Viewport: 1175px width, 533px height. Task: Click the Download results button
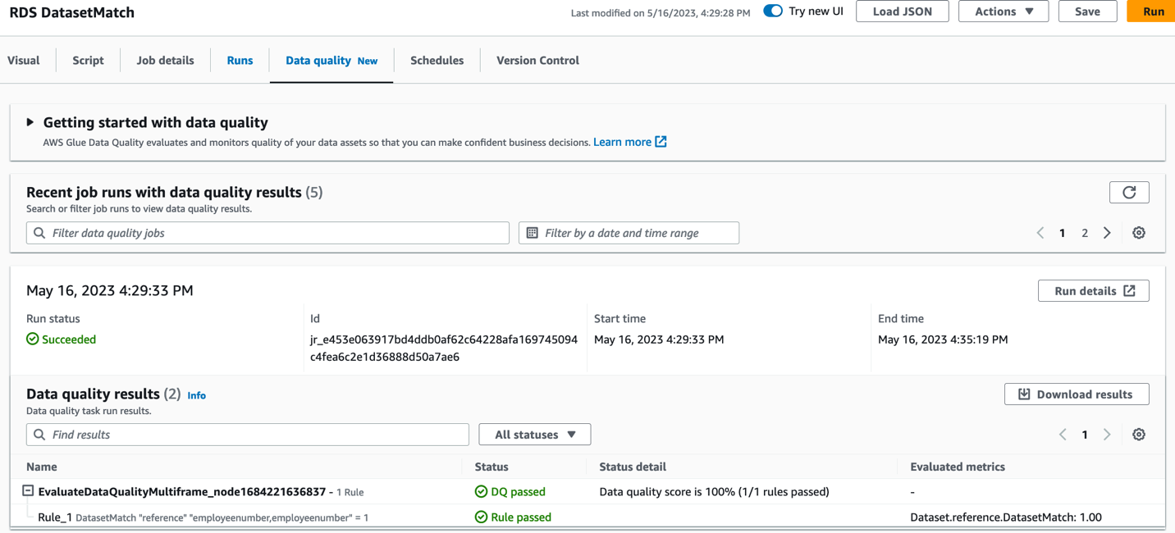[1077, 394]
